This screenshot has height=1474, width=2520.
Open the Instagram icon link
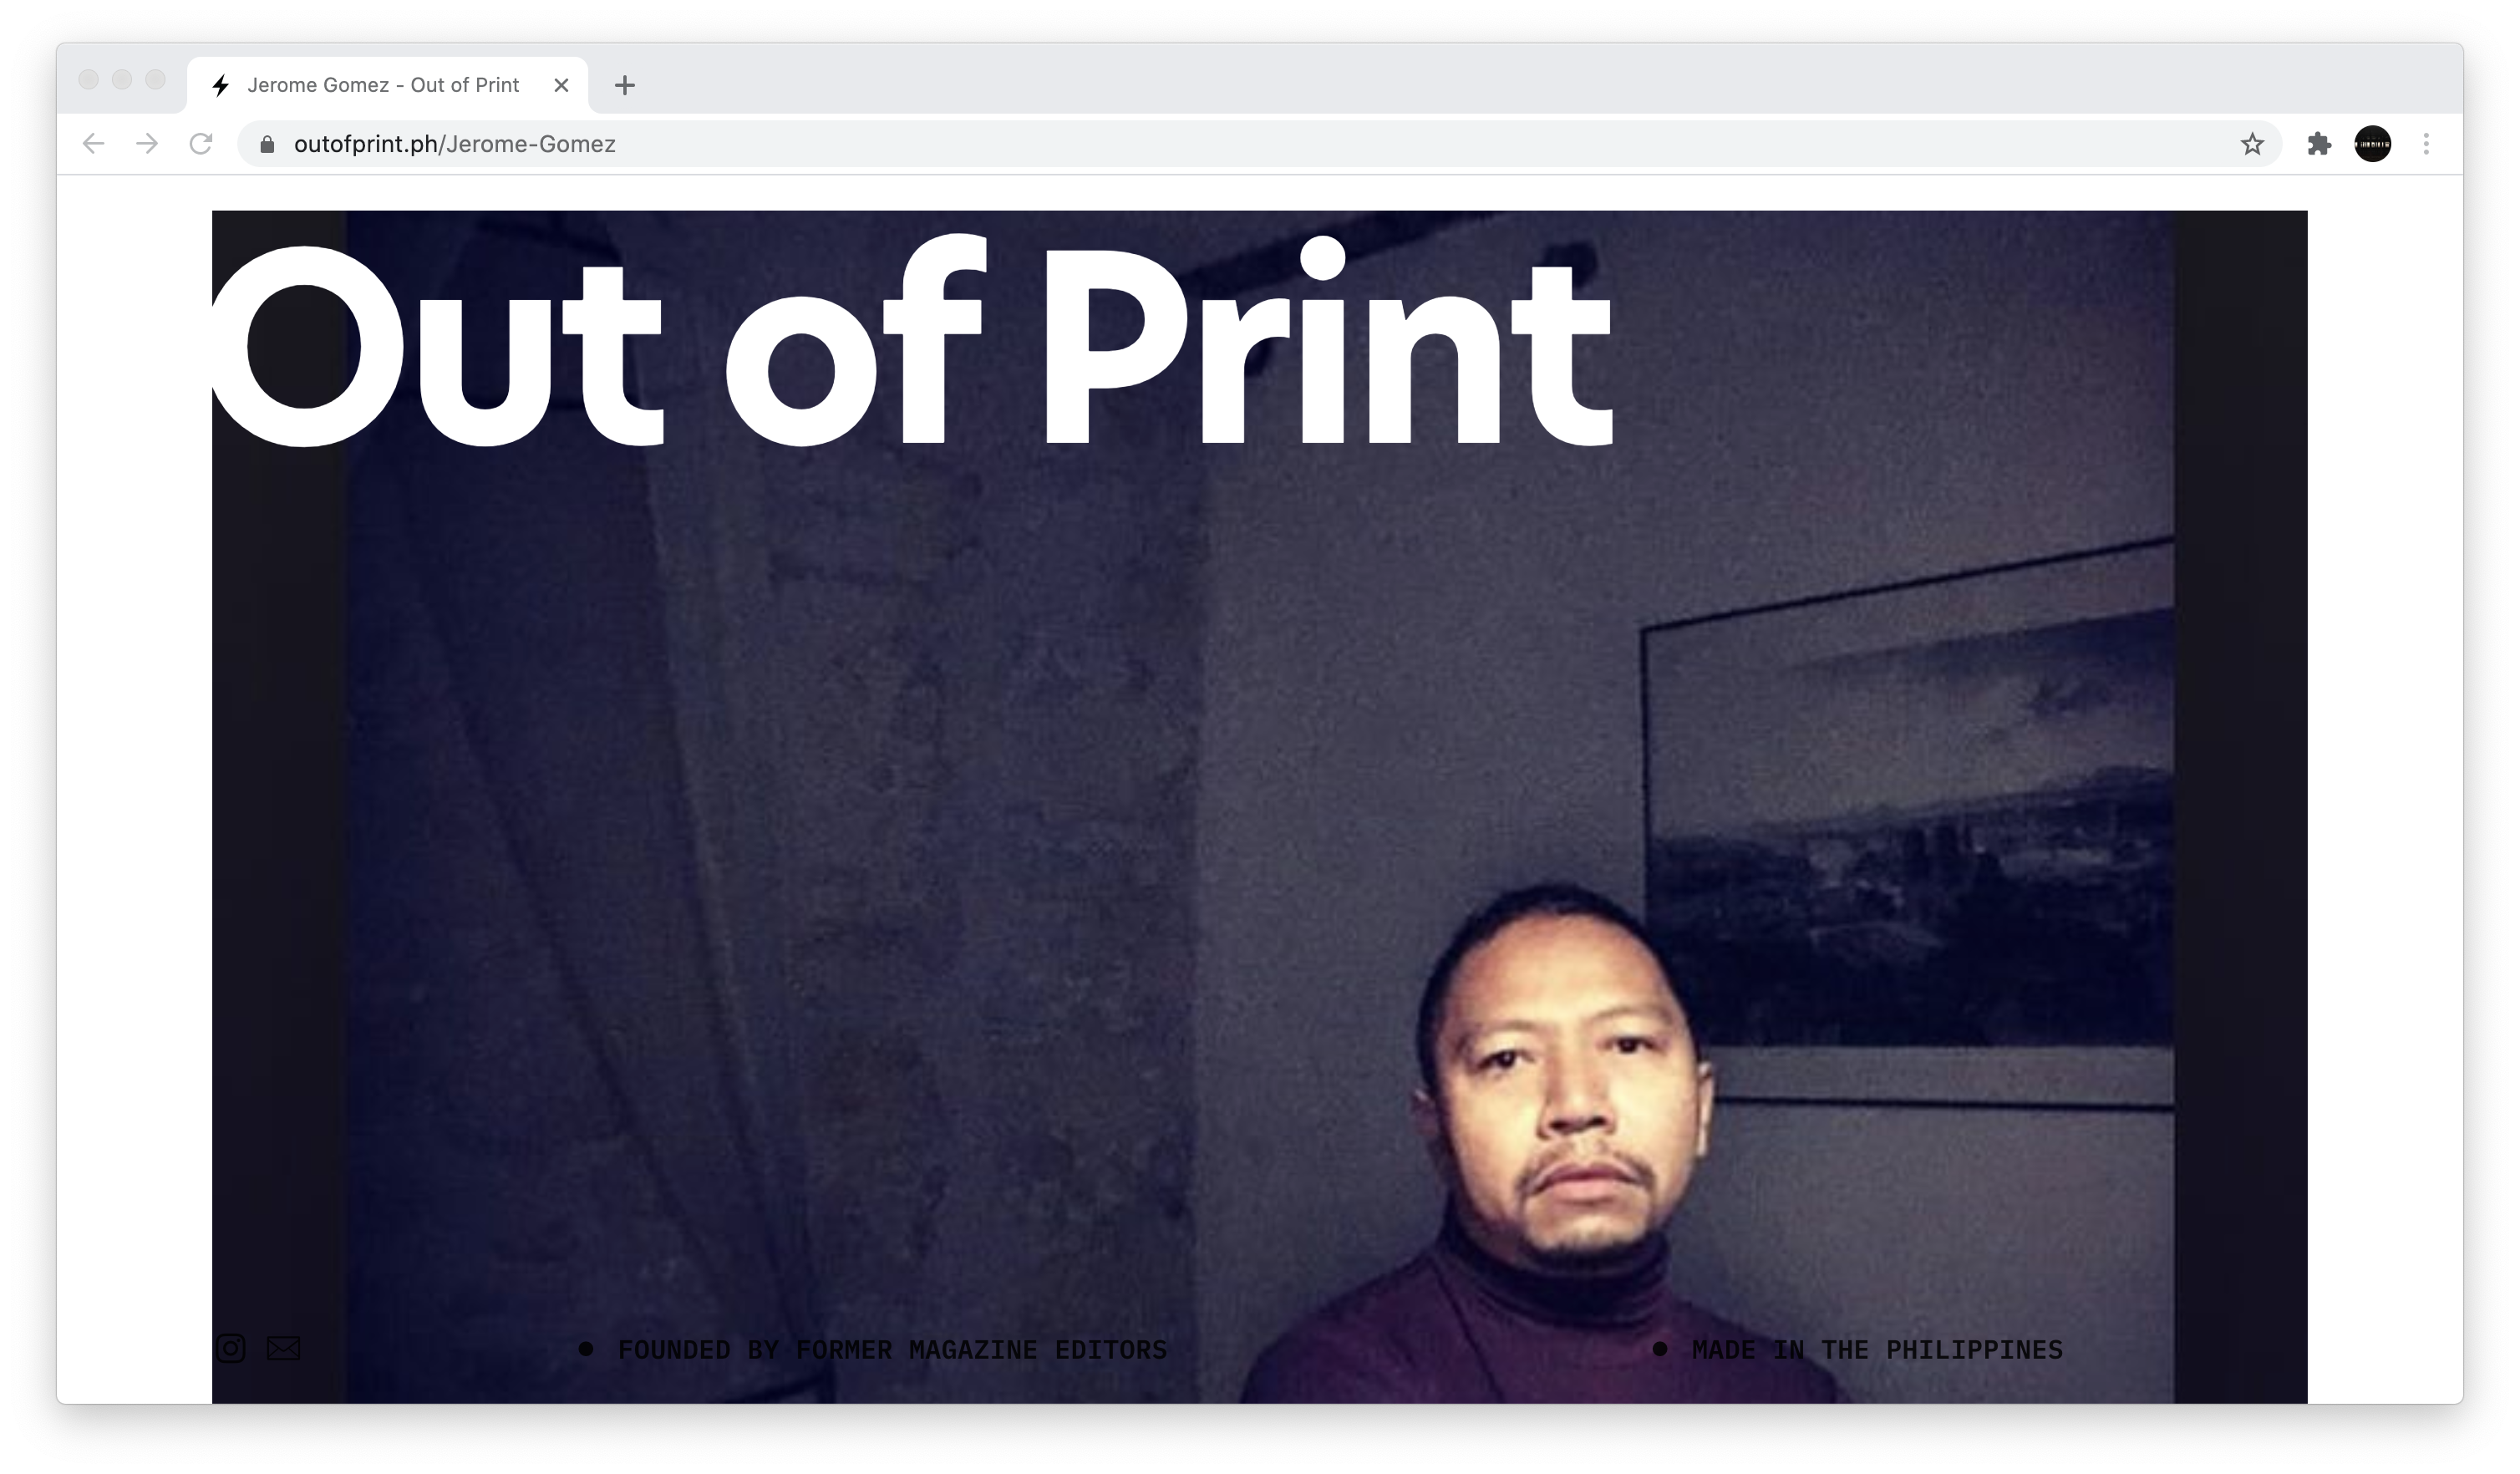point(231,1349)
